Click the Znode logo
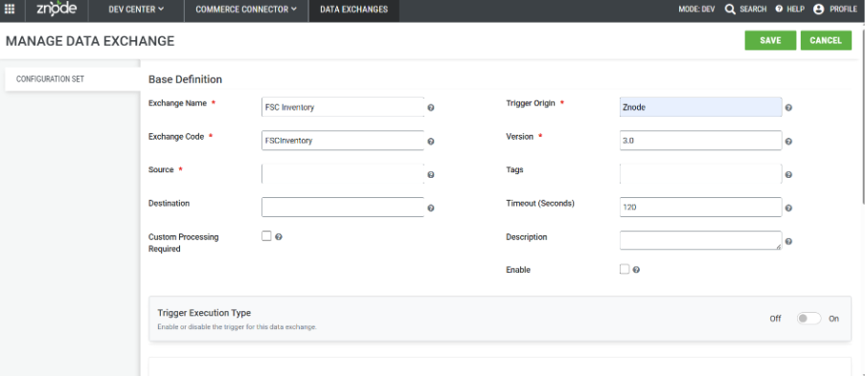 57,10
